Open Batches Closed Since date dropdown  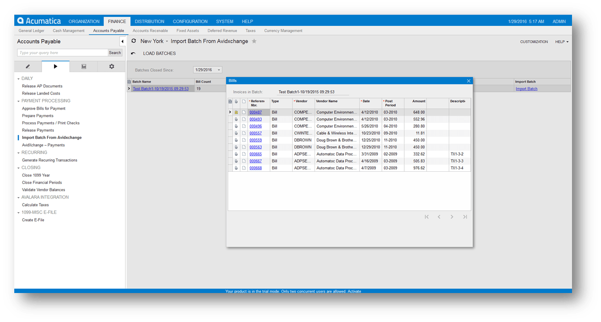click(x=219, y=70)
